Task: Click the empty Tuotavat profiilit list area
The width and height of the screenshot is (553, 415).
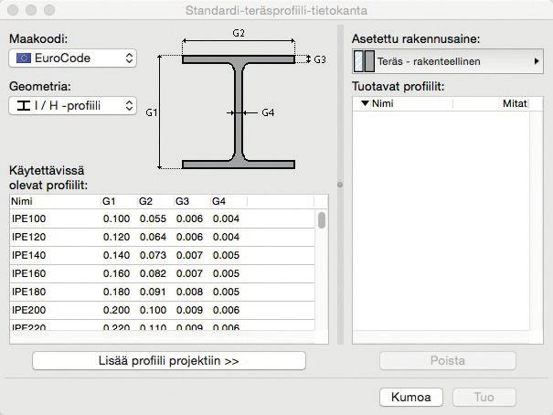Action: coord(441,220)
